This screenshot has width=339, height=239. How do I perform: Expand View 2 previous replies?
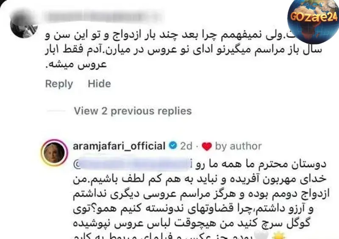pos(133,111)
